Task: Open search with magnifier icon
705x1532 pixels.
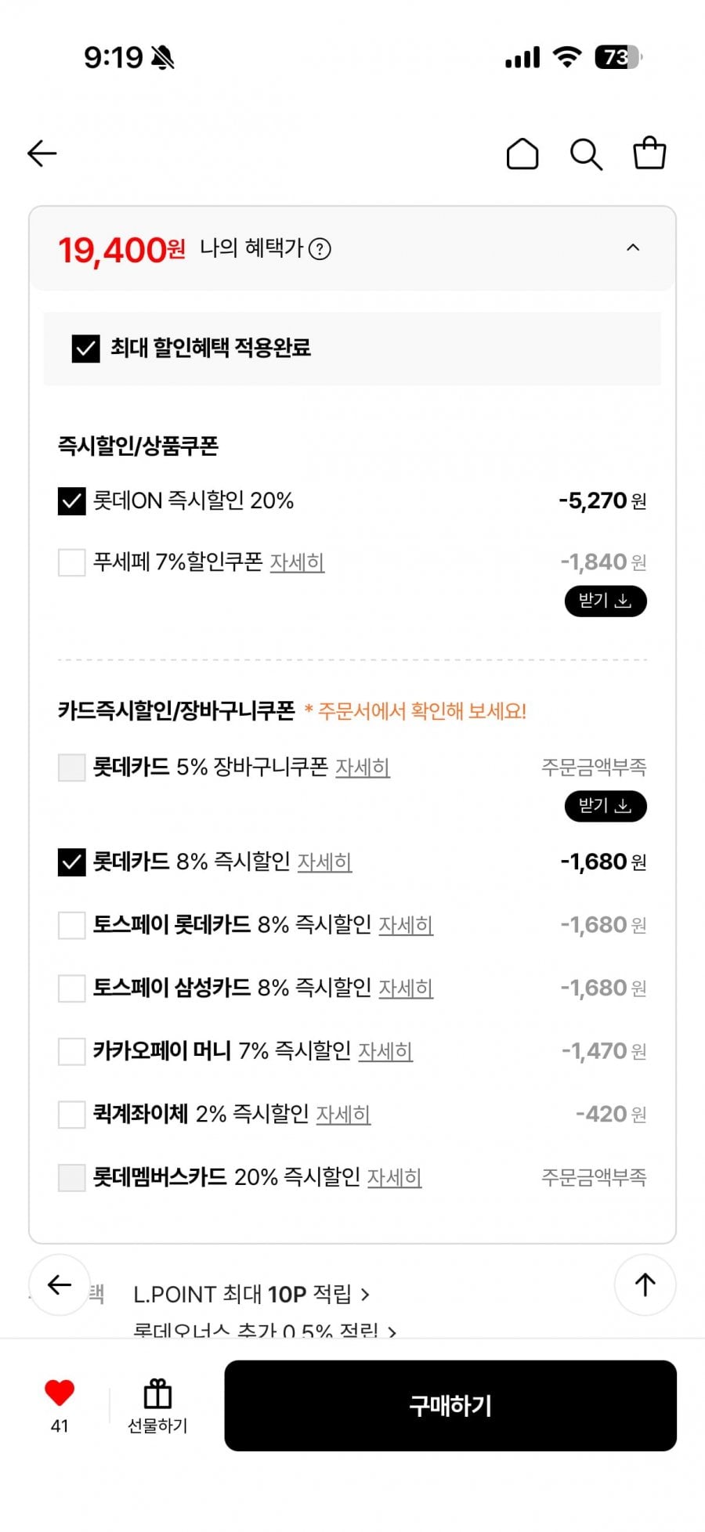Action: (586, 154)
